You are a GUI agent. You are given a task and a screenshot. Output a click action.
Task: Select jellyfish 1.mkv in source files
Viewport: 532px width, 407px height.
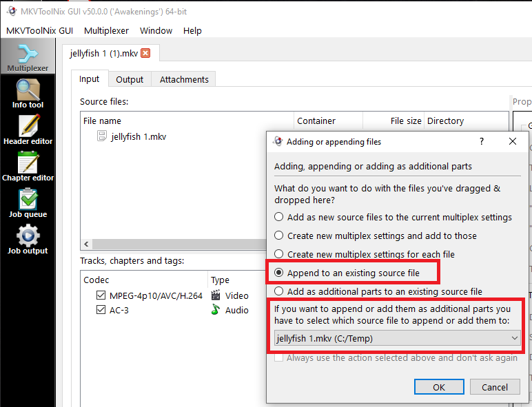pos(139,136)
